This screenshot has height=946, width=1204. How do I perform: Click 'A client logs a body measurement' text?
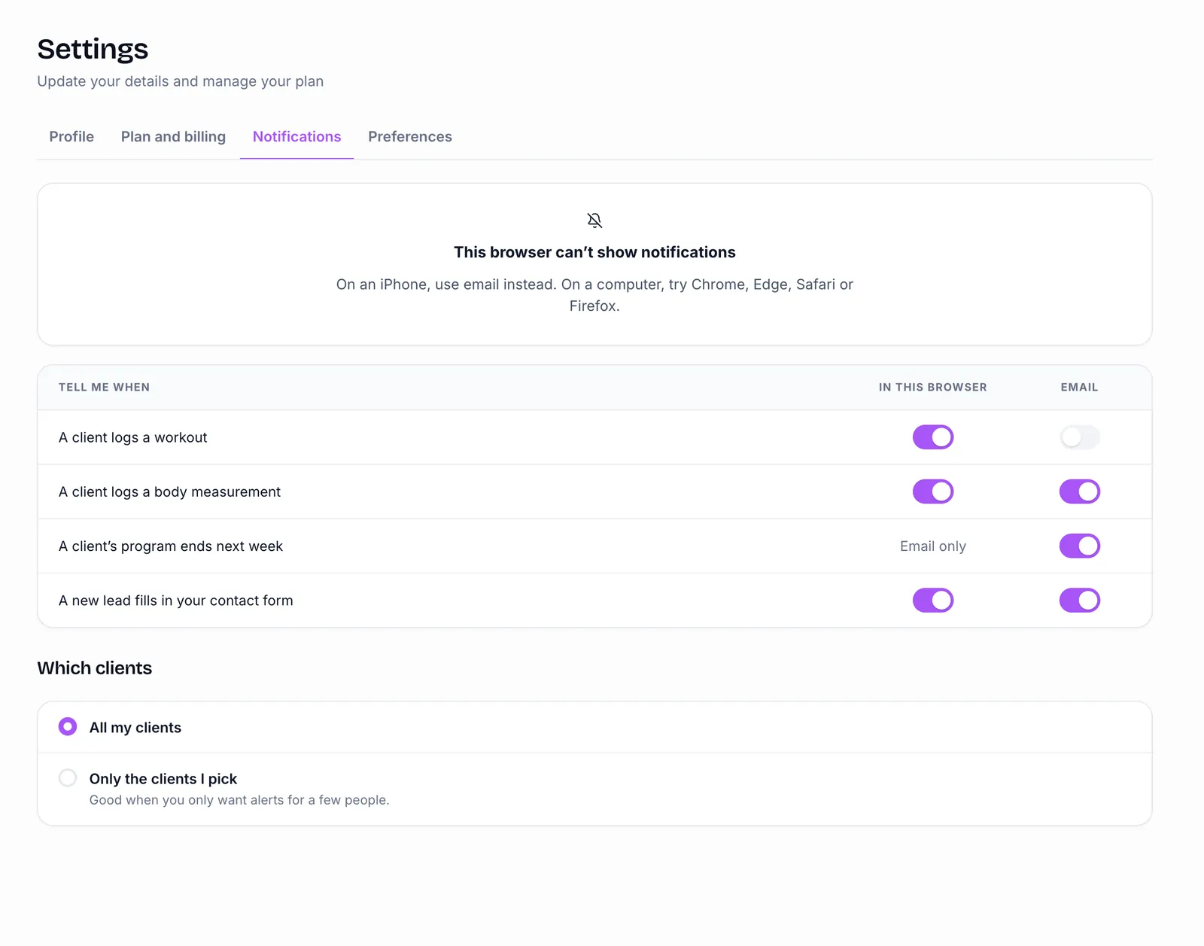(169, 491)
